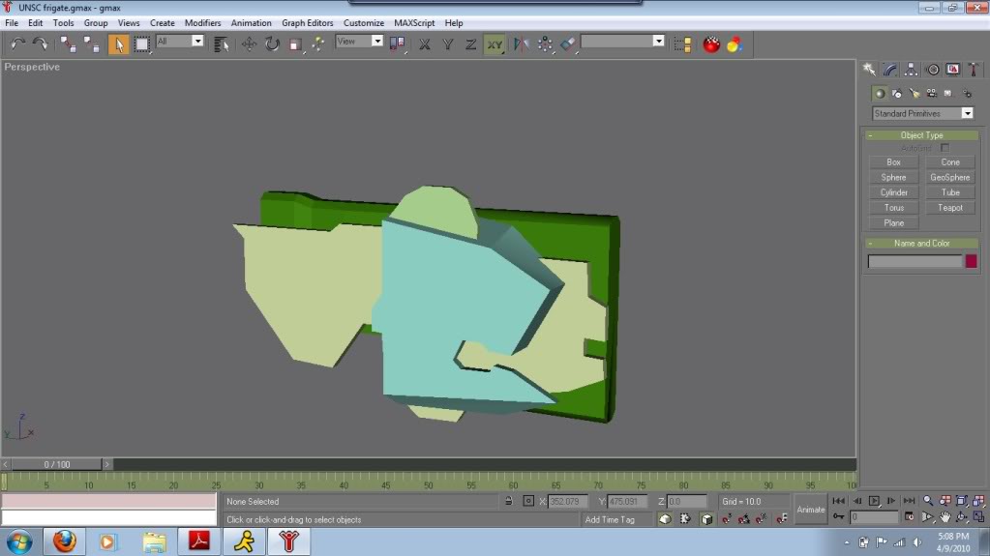Open the Track View button in toolbar
The height and width of the screenshot is (556, 990).
[682, 44]
